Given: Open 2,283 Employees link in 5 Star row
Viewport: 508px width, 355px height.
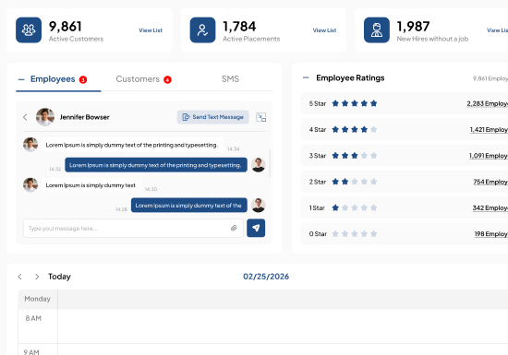Looking at the screenshot, I should pyautogui.click(x=488, y=103).
